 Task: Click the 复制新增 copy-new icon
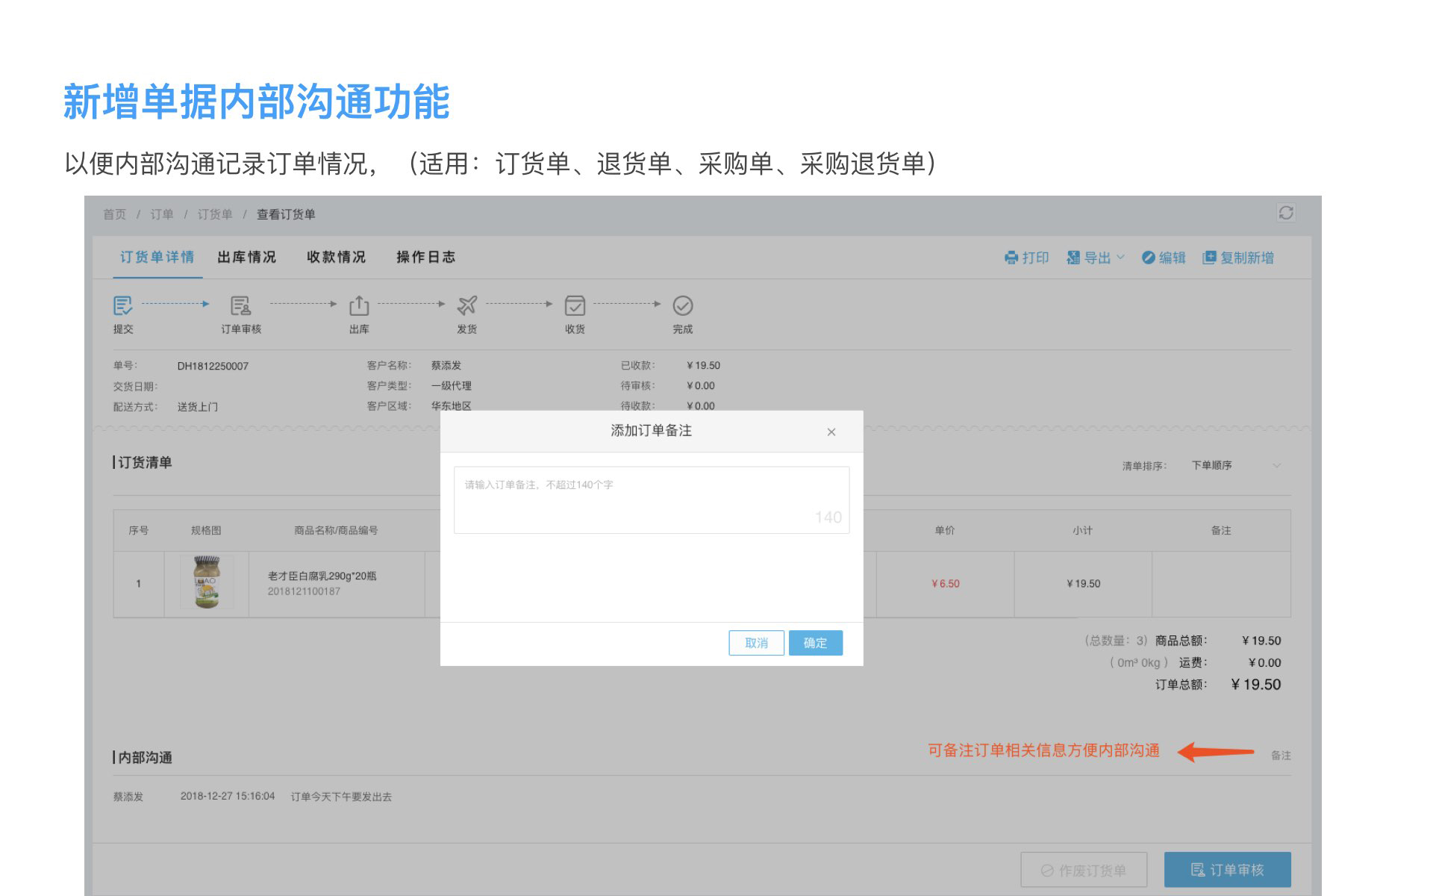(1209, 258)
